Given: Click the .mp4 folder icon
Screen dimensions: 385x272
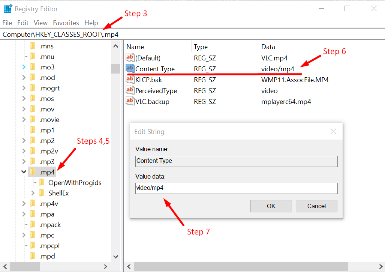Looking at the screenshot, I should click(33, 172).
